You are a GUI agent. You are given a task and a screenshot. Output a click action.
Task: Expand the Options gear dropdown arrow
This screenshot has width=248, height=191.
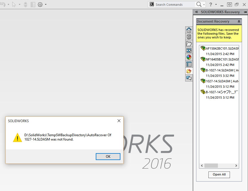[x=46, y=4]
